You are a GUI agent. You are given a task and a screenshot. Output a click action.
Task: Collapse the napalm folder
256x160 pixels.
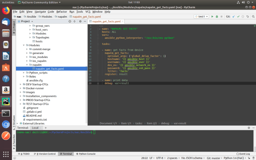click(x=27, y=65)
